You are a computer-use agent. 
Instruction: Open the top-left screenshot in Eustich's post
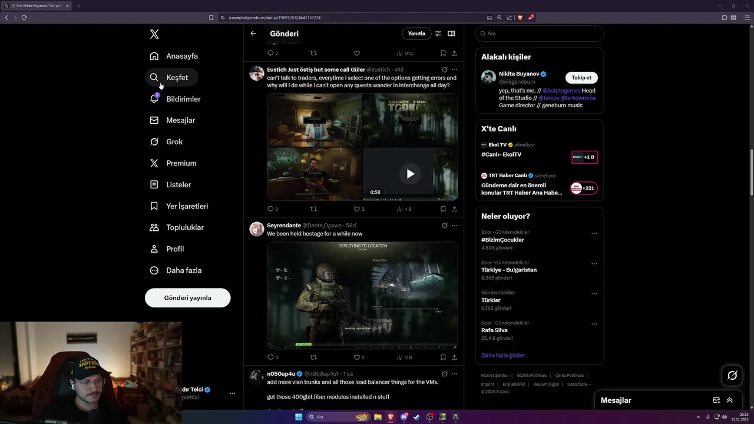315,120
